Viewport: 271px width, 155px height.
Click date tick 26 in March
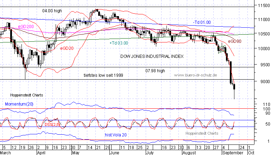(31, 148)
